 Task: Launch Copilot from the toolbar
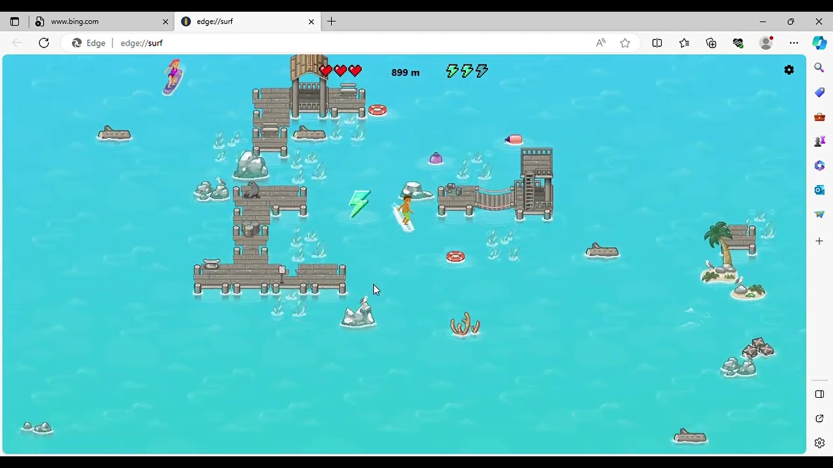point(819,43)
